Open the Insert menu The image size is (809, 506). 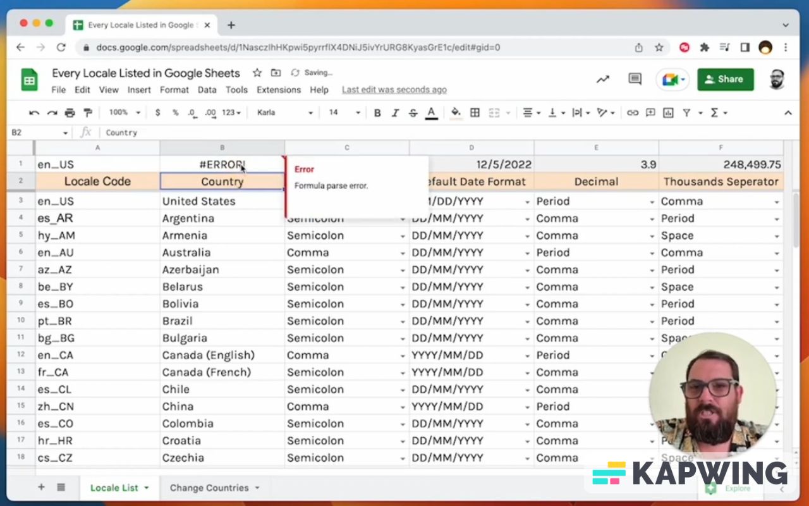click(x=139, y=90)
